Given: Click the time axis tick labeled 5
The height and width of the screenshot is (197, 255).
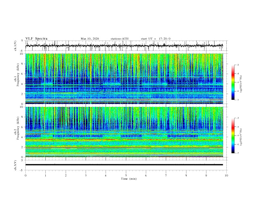Looking at the screenshot, I should coord(126,175).
